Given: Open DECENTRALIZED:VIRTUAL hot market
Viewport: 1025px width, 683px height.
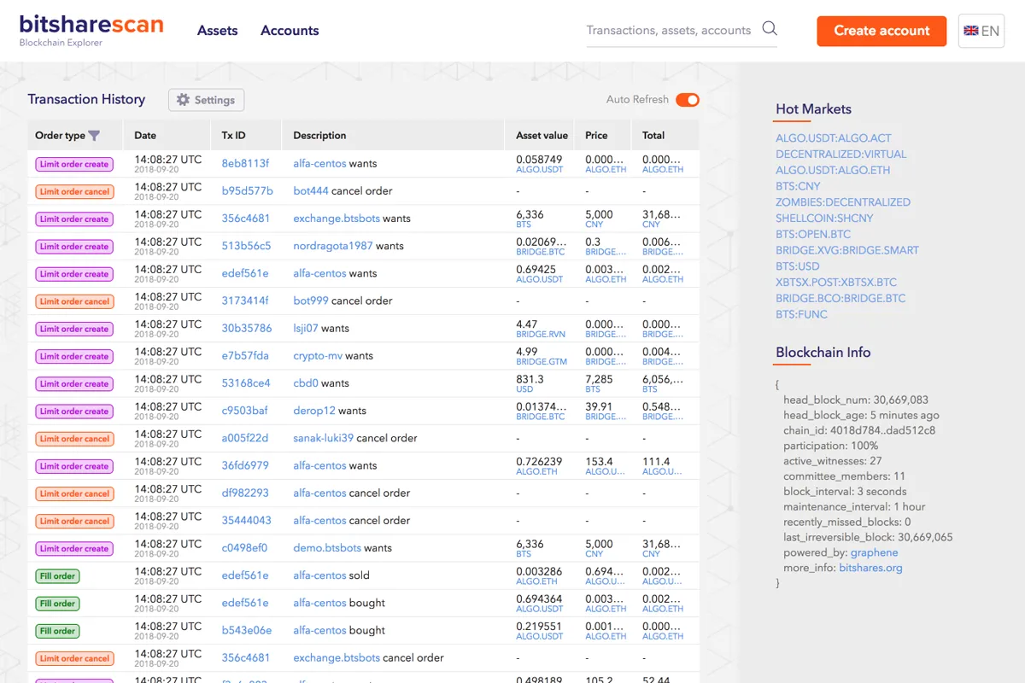Looking at the screenshot, I should pos(841,155).
